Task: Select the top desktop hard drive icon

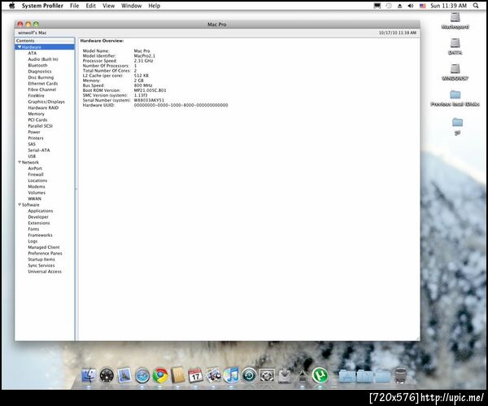Action: pyautogui.click(x=455, y=20)
